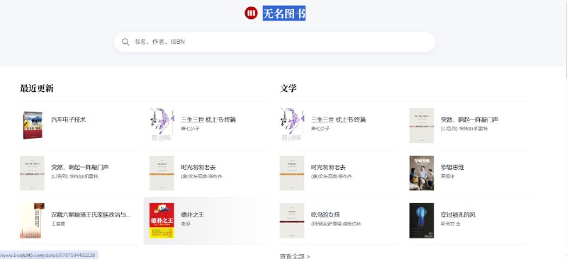Click the 最近更新 section heading
The width and height of the screenshot is (567, 259).
point(37,88)
